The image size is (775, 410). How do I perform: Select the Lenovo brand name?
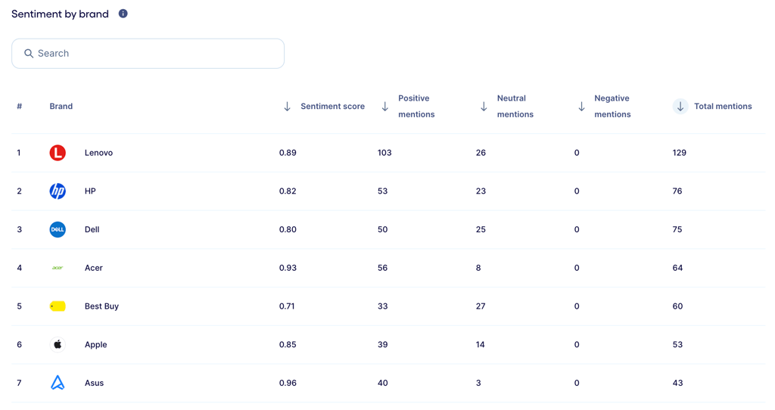[x=99, y=153]
